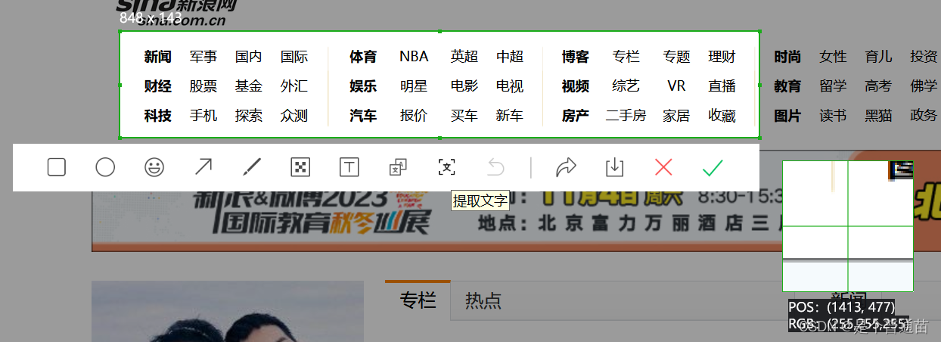Open the 综艺 link
Image resolution: width=941 pixels, height=342 pixels.
coord(626,86)
